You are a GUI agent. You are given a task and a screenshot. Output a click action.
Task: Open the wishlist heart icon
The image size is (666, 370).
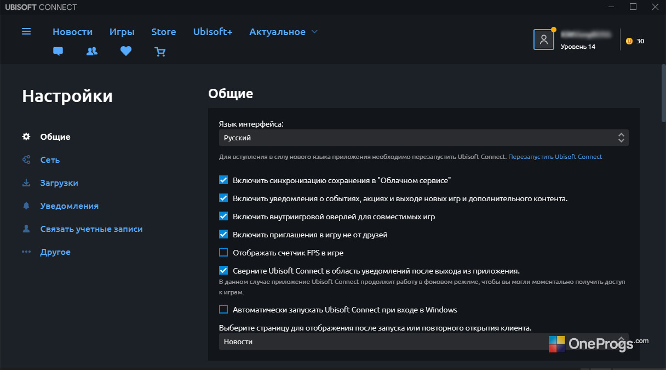pyautogui.click(x=126, y=52)
